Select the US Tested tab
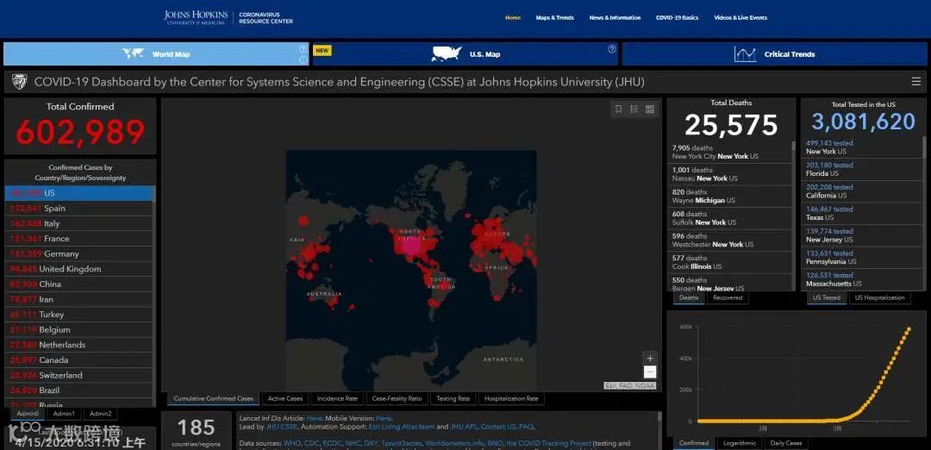 [x=827, y=298]
